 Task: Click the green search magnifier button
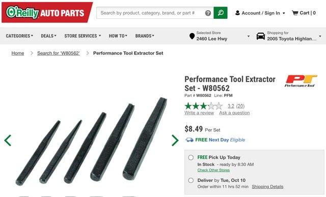pos(221,13)
